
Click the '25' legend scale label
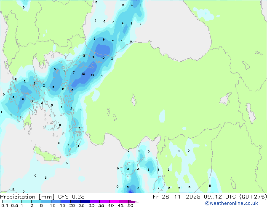(82, 205)
